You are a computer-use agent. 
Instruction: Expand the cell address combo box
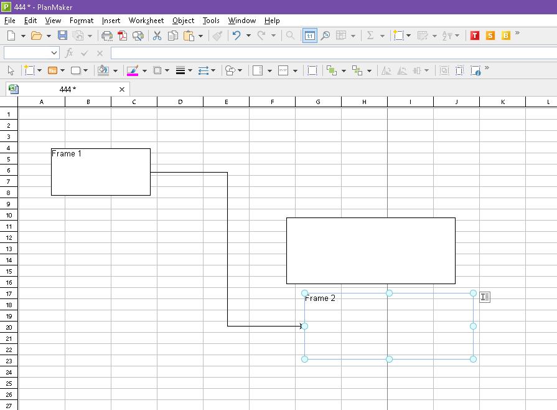pos(54,53)
